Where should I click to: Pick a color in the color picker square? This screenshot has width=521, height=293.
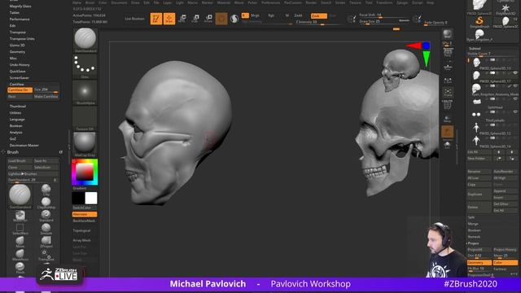tap(85, 172)
